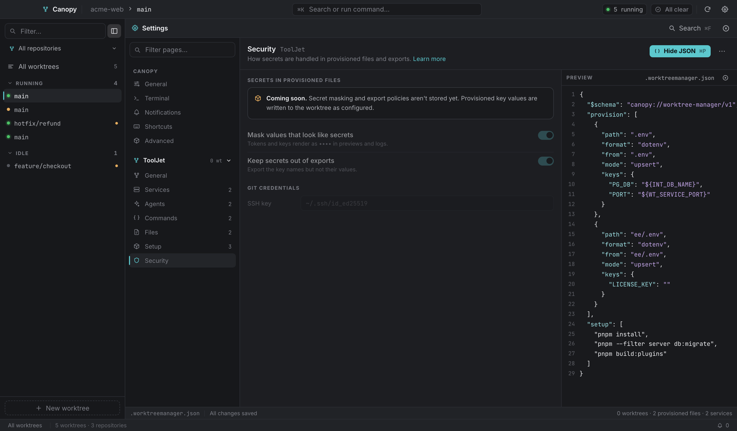Close the Settings panel with X icon

click(x=726, y=28)
